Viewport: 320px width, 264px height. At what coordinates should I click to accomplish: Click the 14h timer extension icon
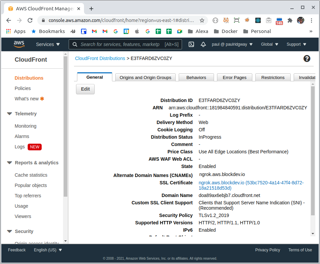[x=279, y=21]
